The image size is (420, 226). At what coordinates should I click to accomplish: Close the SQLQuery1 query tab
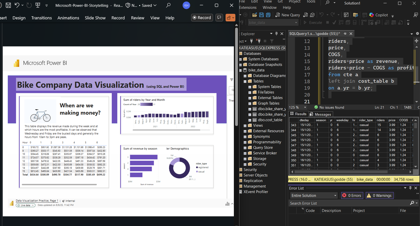pos(351,34)
